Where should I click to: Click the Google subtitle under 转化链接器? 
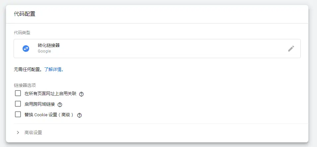pyautogui.click(x=44, y=52)
